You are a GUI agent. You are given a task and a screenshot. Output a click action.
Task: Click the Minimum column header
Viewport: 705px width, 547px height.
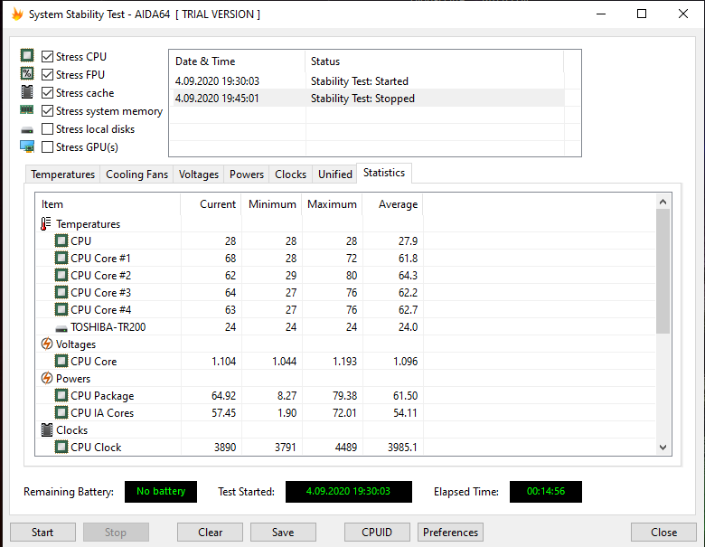click(x=271, y=204)
